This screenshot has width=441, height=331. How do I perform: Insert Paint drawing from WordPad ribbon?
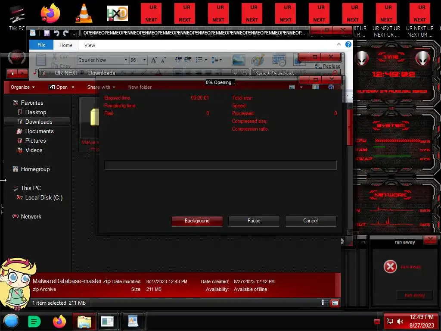tap(258, 60)
